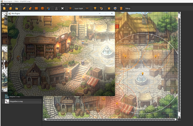Viewport: 193px width, 126px height.
Task: Toggle the day/night sun-moon icon
Action: point(101,8)
